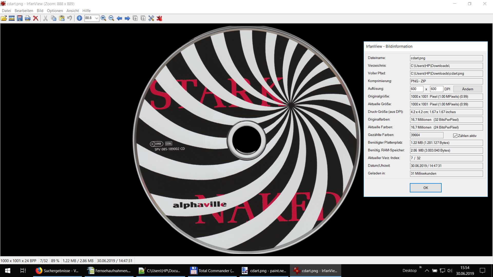The image size is (493, 277).
Task: Click OK in Bildinformation dialog
Action: [x=426, y=188]
